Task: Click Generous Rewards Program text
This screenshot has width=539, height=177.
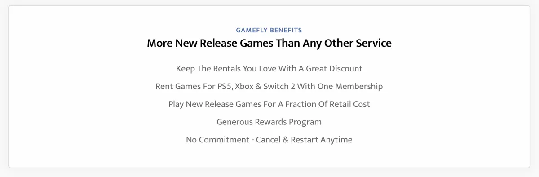Action: click(x=269, y=122)
